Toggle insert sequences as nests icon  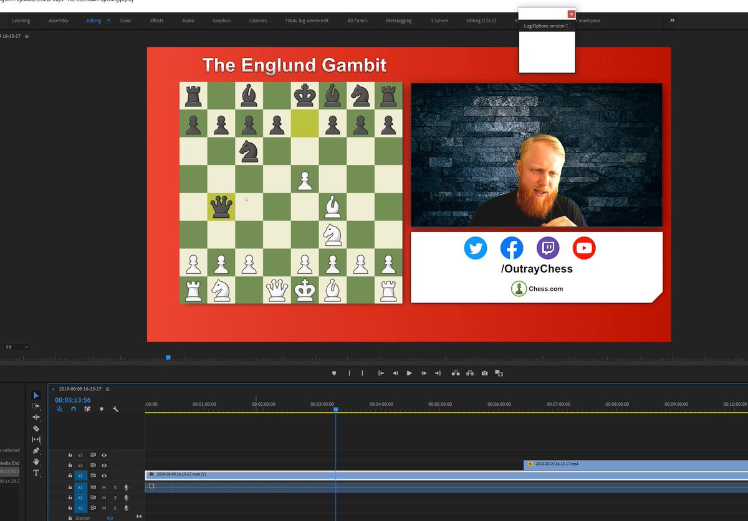(60, 409)
